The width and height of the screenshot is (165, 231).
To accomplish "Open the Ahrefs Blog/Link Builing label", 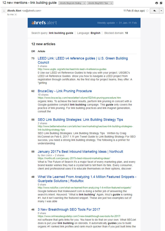I will tap(70, 3).
